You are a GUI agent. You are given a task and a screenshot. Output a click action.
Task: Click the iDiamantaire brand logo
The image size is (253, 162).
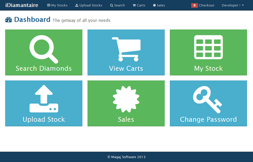(22, 5)
